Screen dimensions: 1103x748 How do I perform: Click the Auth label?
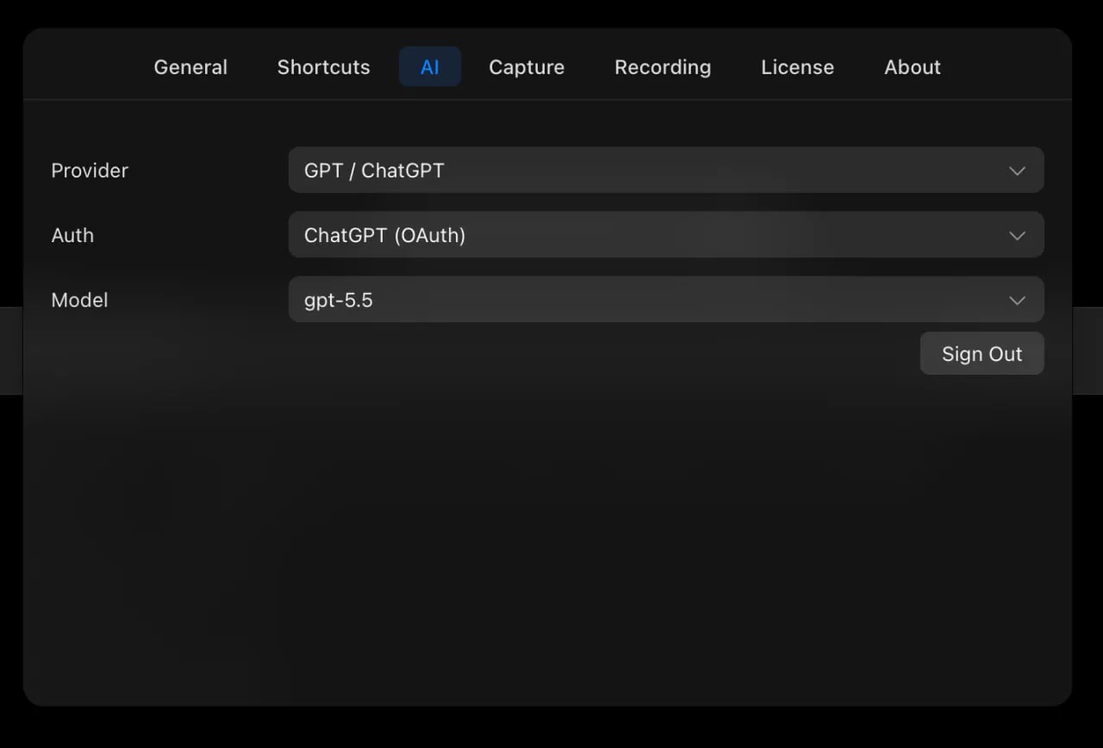click(72, 235)
